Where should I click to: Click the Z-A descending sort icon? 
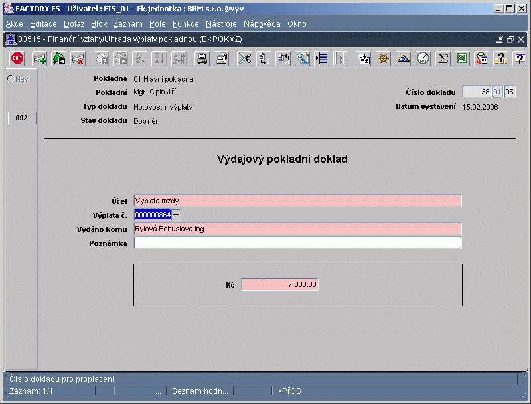click(159, 58)
